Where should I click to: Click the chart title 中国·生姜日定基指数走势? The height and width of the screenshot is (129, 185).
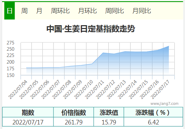(x=91, y=29)
